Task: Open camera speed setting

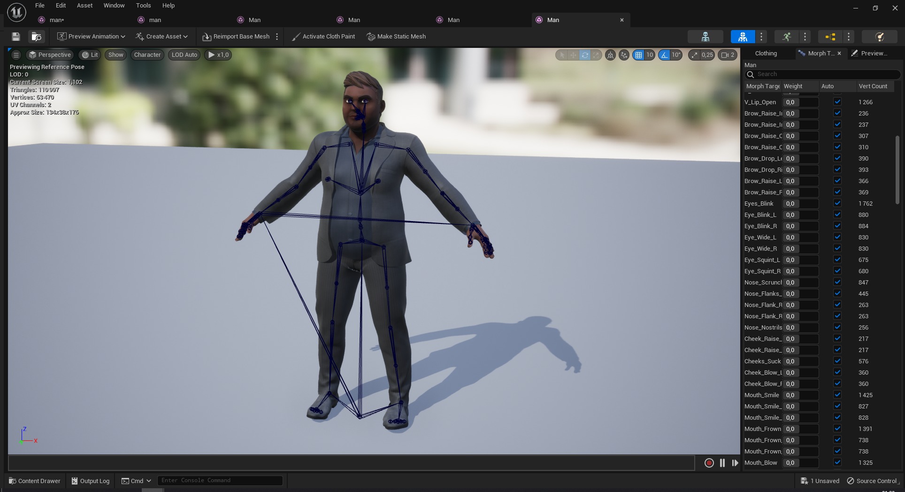Action: pyautogui.click(x=728, y=55)
